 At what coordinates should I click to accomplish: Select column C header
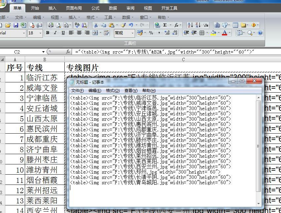pos(183,60)
